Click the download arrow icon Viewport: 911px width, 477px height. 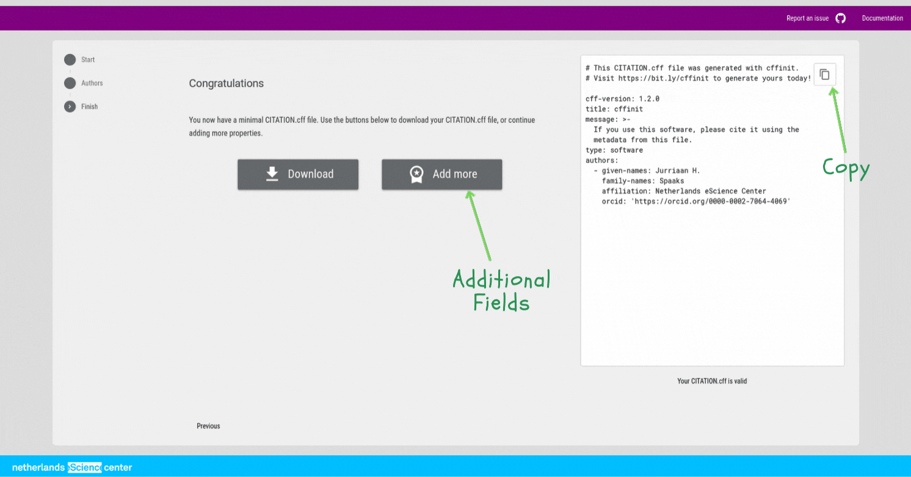(x=272, y=174)
